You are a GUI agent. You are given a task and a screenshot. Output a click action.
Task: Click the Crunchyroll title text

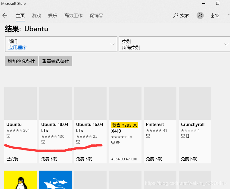point(193,124)
